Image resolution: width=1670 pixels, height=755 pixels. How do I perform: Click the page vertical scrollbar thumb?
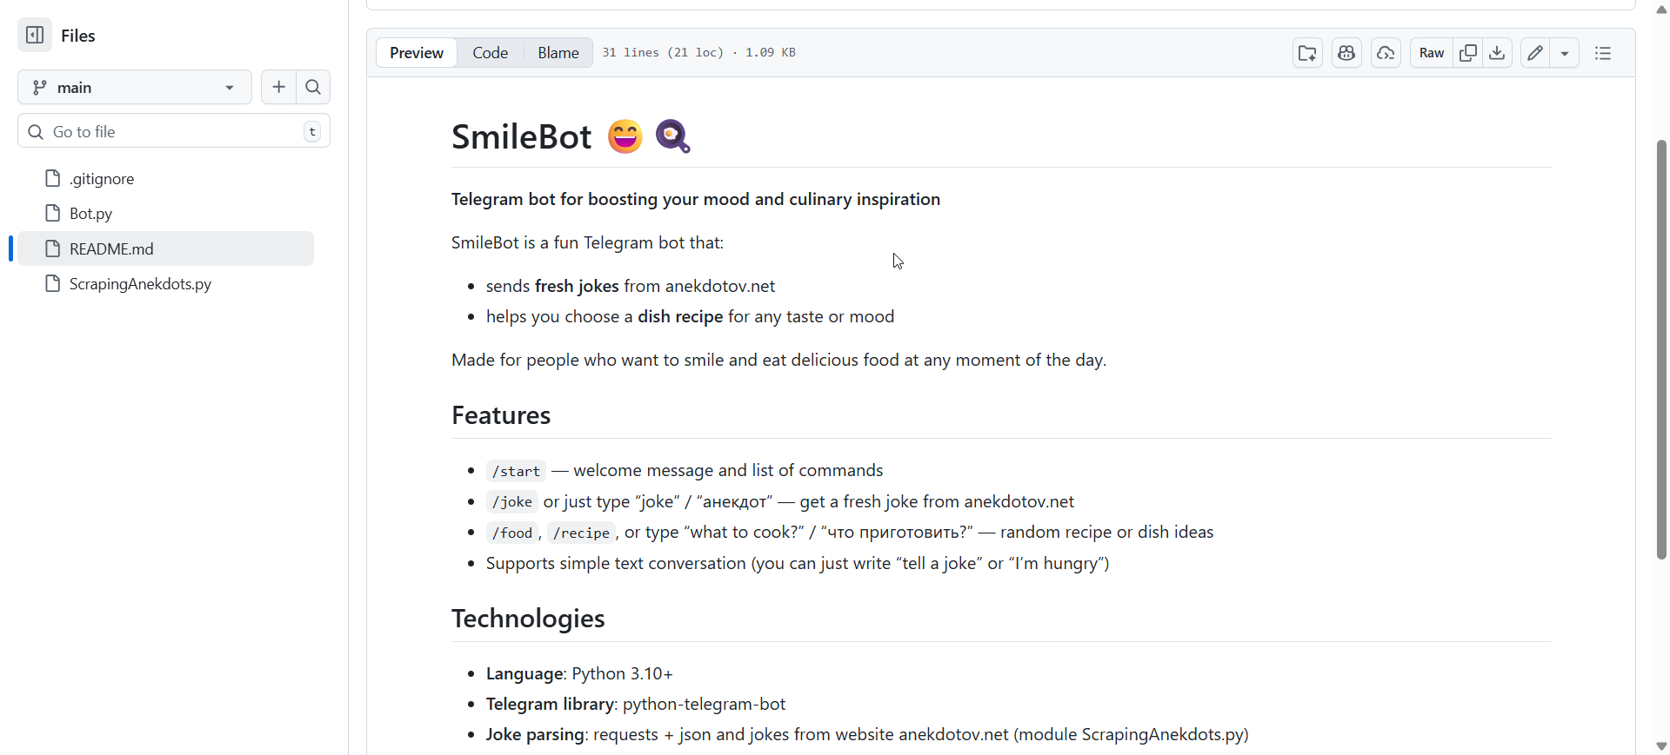1661,349
